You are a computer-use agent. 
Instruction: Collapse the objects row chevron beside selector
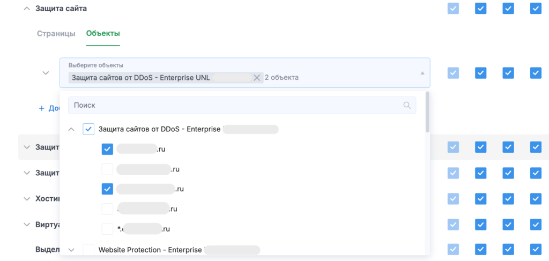(x=46, y=73)
